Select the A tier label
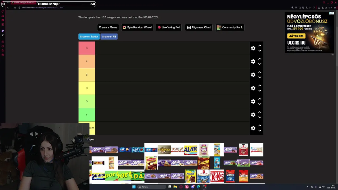 click(x=87, y=61)
